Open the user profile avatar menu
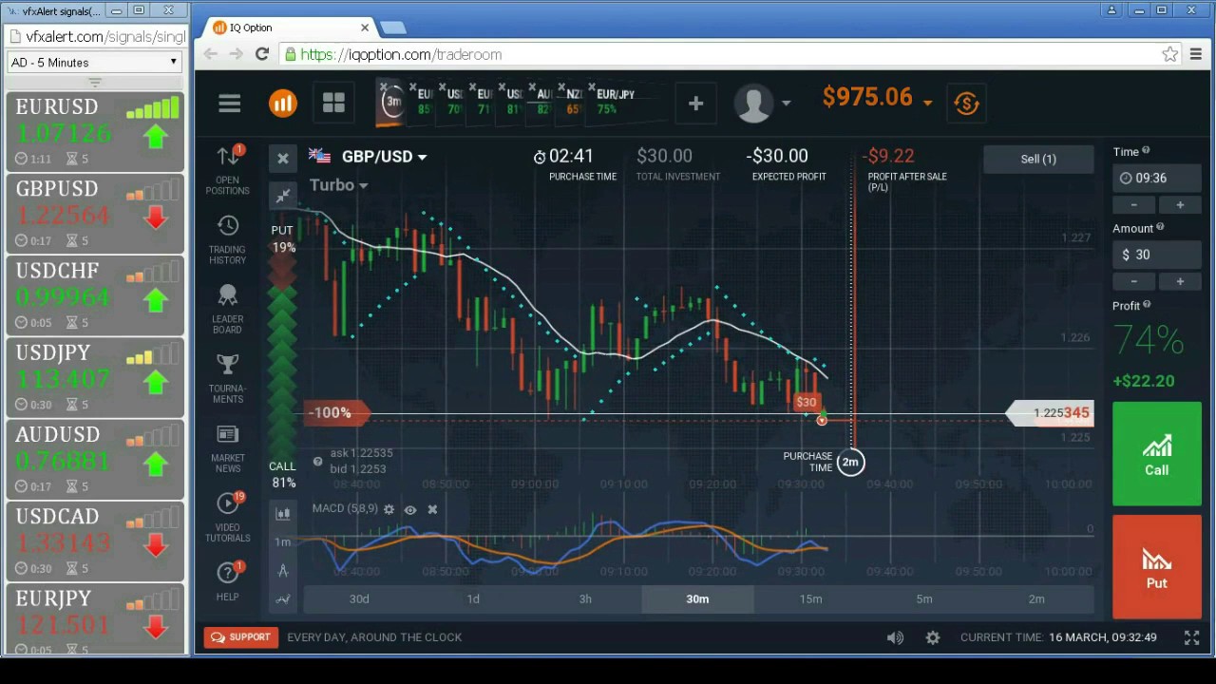The image size is (1216, 684). (754, 104)
